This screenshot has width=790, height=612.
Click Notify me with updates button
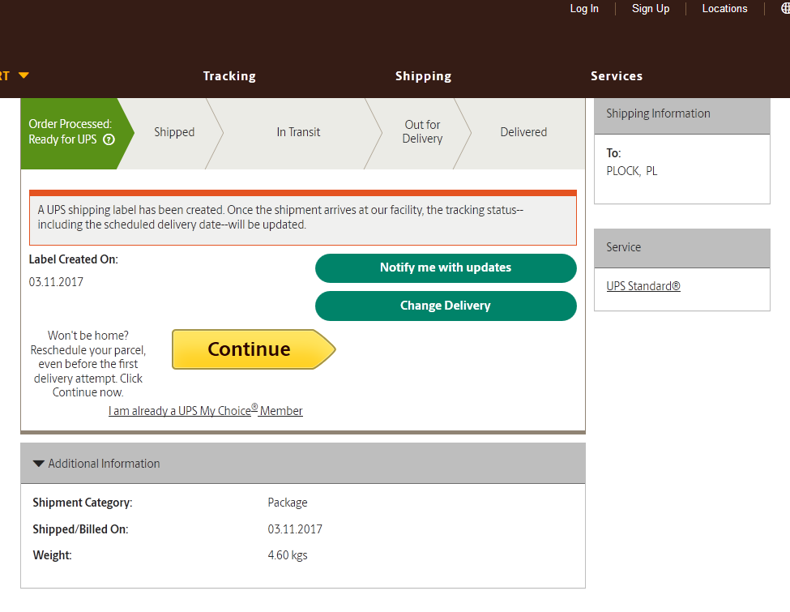(446, 267)
